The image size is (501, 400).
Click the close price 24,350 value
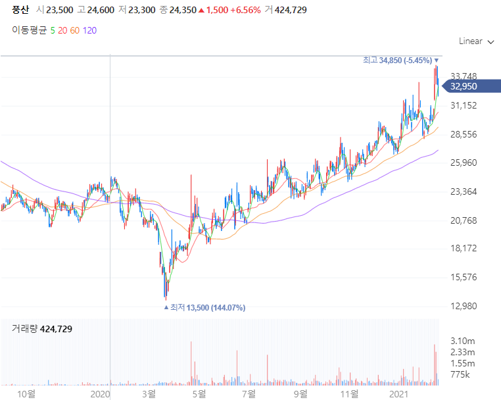click(x=183, y=11)
